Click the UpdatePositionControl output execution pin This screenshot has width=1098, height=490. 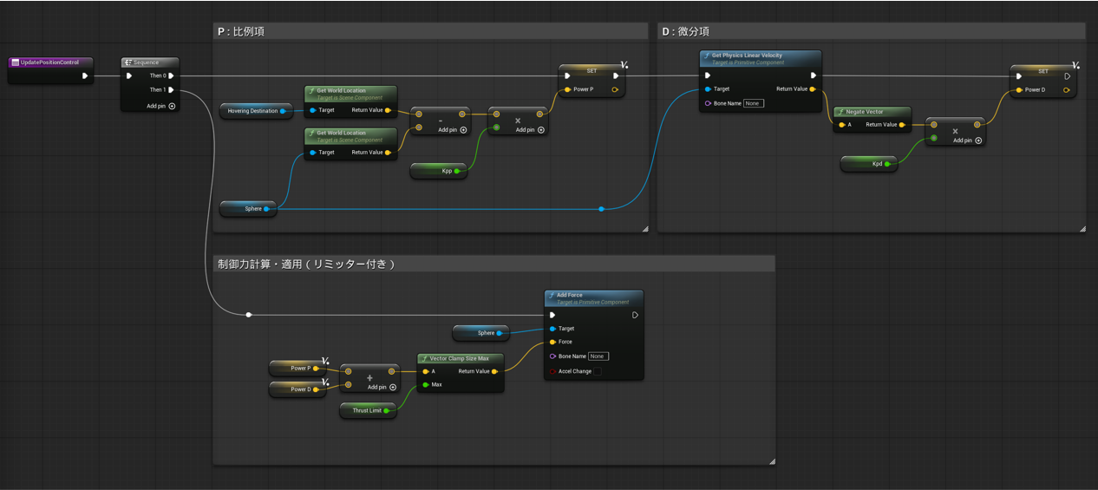pos(84,75)
